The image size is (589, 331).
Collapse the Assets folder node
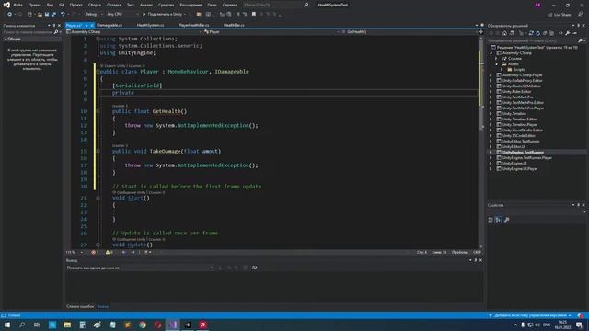(496, 64)
